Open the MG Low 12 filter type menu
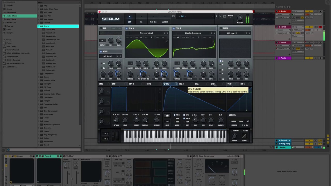The height and width of the screenshot is (186, 331). [232, 33]
